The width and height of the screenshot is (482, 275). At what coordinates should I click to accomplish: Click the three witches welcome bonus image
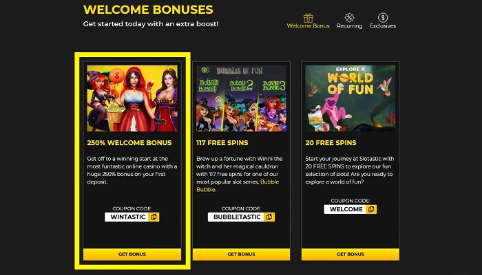coord(132,98)
